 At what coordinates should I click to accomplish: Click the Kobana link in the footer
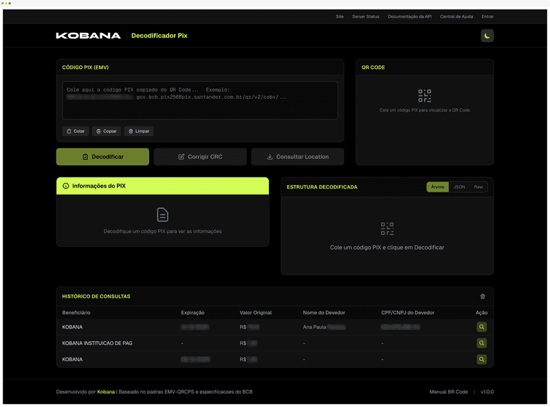point(105,391)
